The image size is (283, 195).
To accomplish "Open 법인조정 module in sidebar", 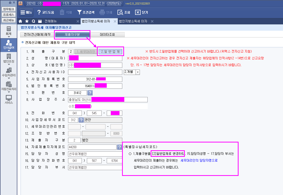I will 9,58.
